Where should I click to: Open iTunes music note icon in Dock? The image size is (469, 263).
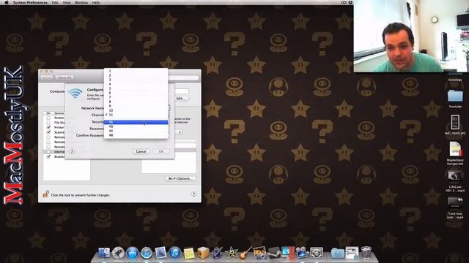point(175,253)
